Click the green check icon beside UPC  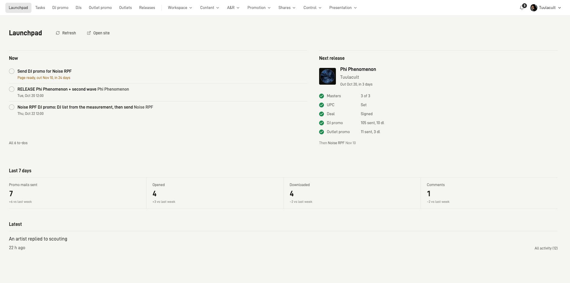pos(322,105)
